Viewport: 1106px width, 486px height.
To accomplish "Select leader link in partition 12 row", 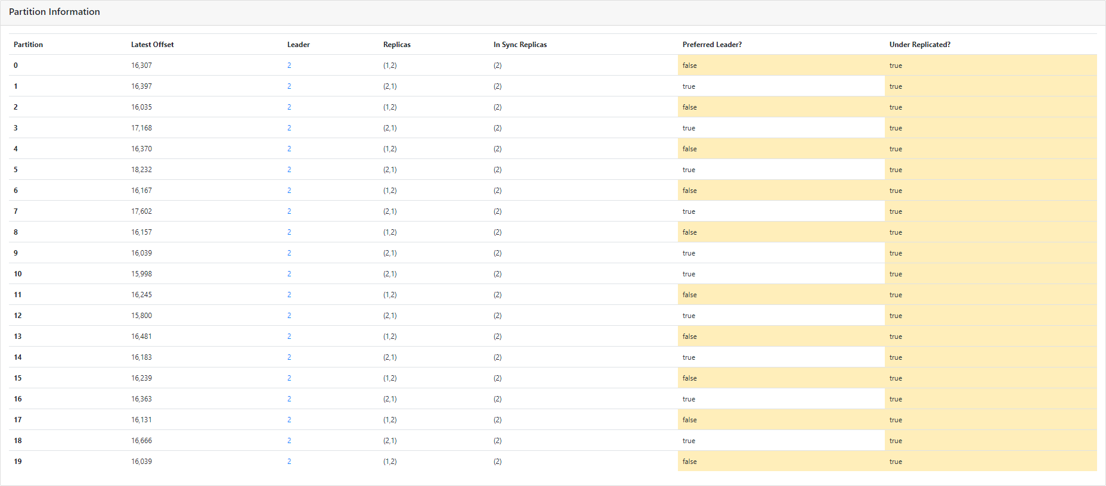I will click(x=289, y=316).
